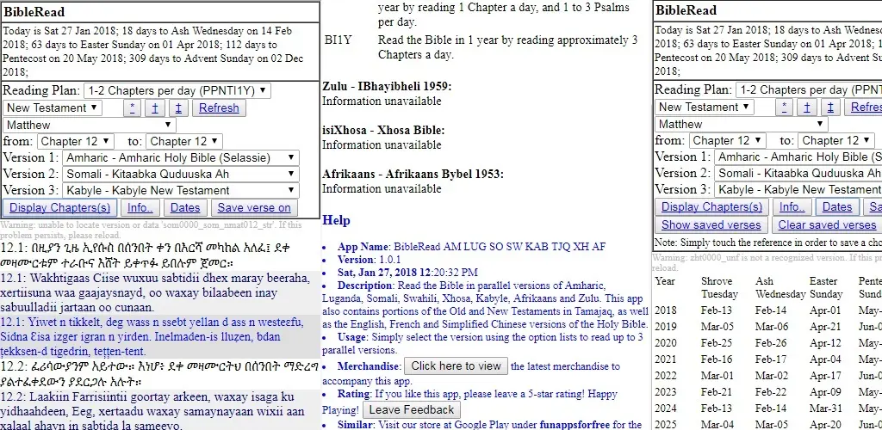Click 'Easter Sunday' column header
882x430 pixels.
(x=827, y=287)
